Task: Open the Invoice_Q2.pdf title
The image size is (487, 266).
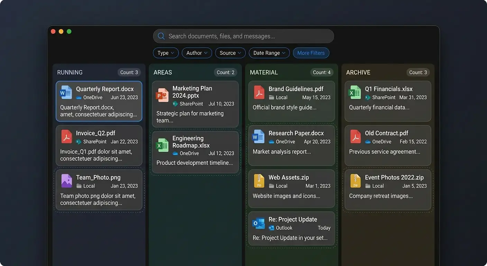Action: coord(95,133)
